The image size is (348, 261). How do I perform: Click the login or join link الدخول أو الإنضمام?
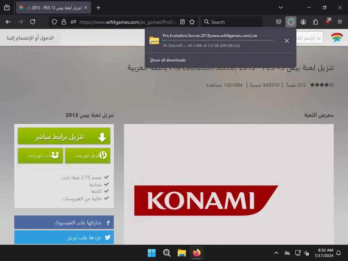click(30, 38)
